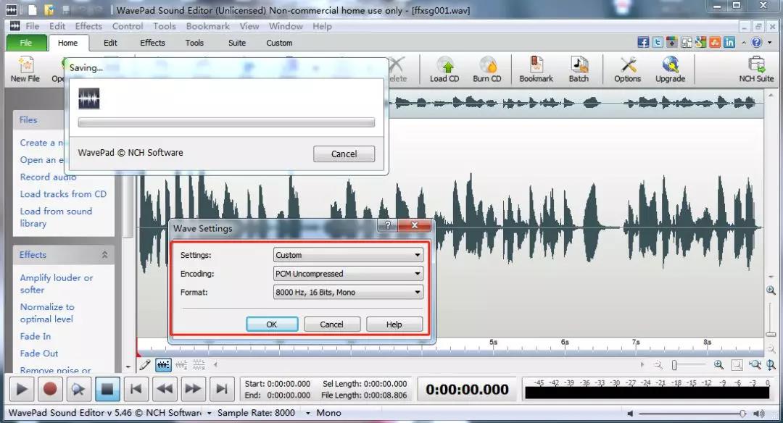
Task: Open the Encoding dropdown showing PCM Uncompressed
Action: pyautogui.click(x=348, y=273)
